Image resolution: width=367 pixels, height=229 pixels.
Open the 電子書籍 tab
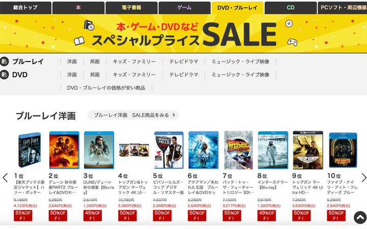132,8
